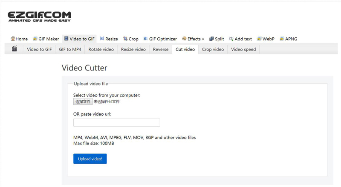The image size is (341, 187).
Task: Click the paste video url field
Action: point(116,122)
